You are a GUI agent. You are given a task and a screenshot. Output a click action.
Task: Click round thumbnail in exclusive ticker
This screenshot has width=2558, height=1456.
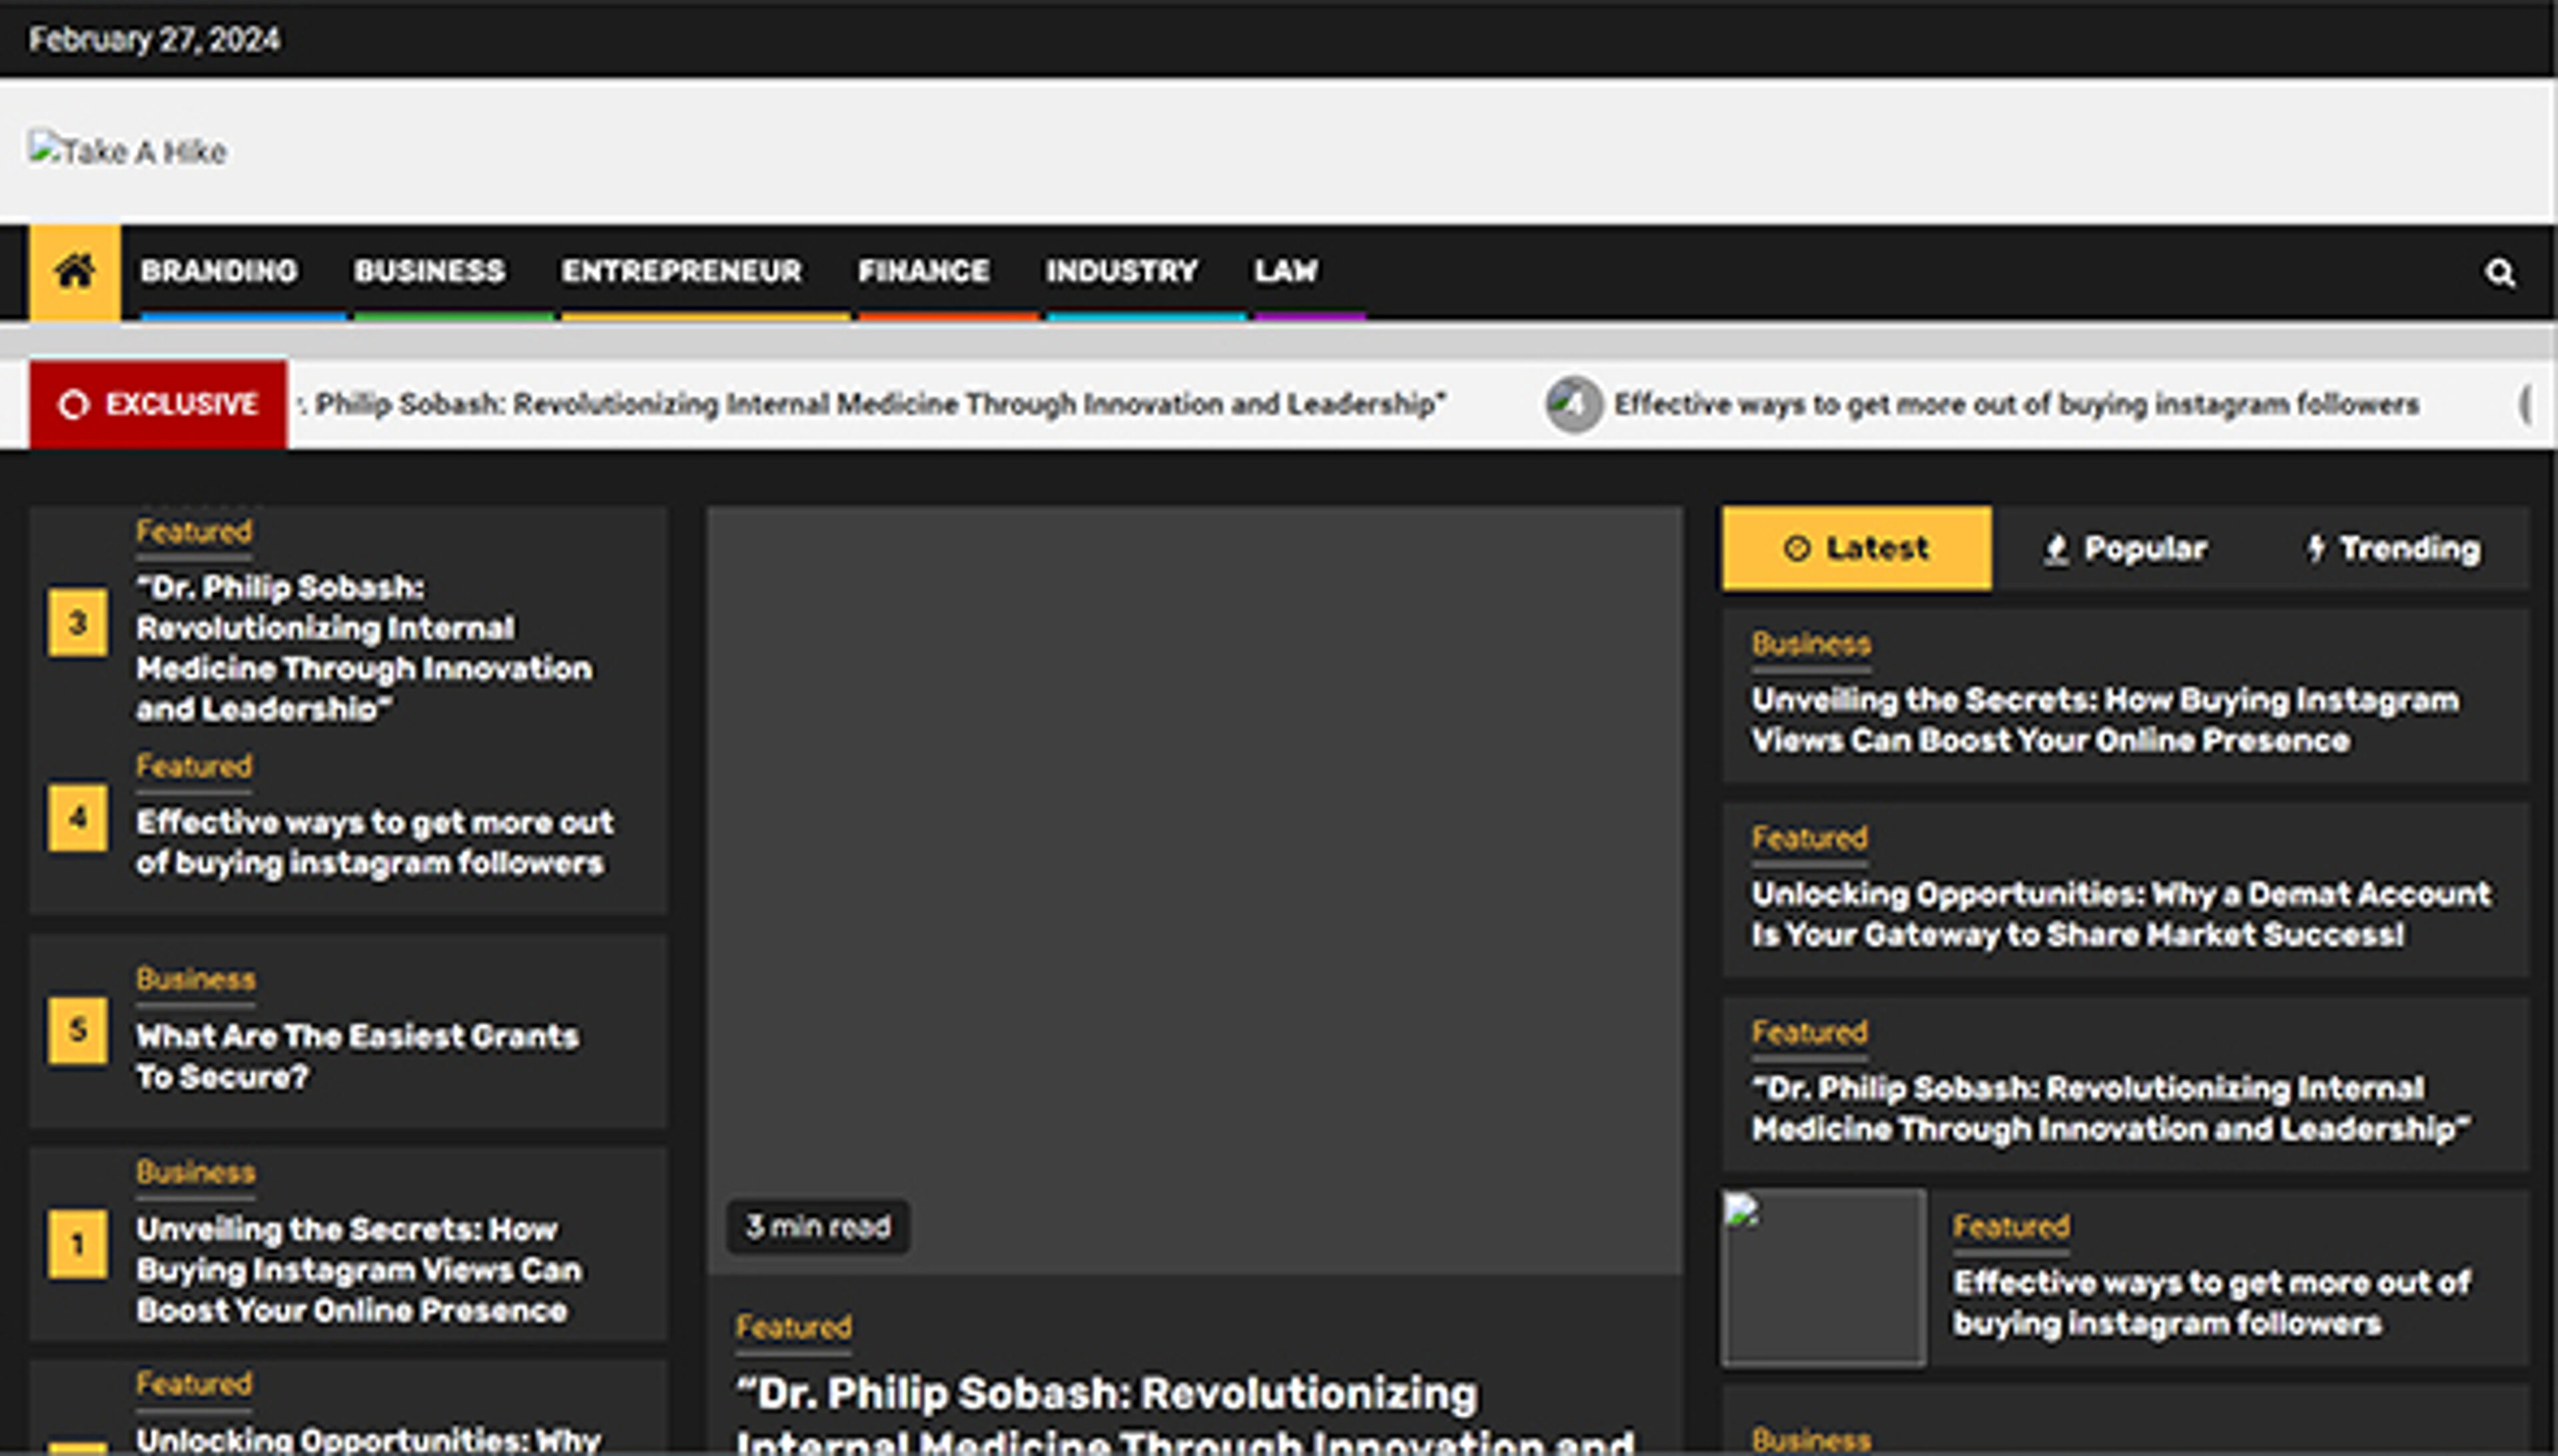click(1574, 404)
